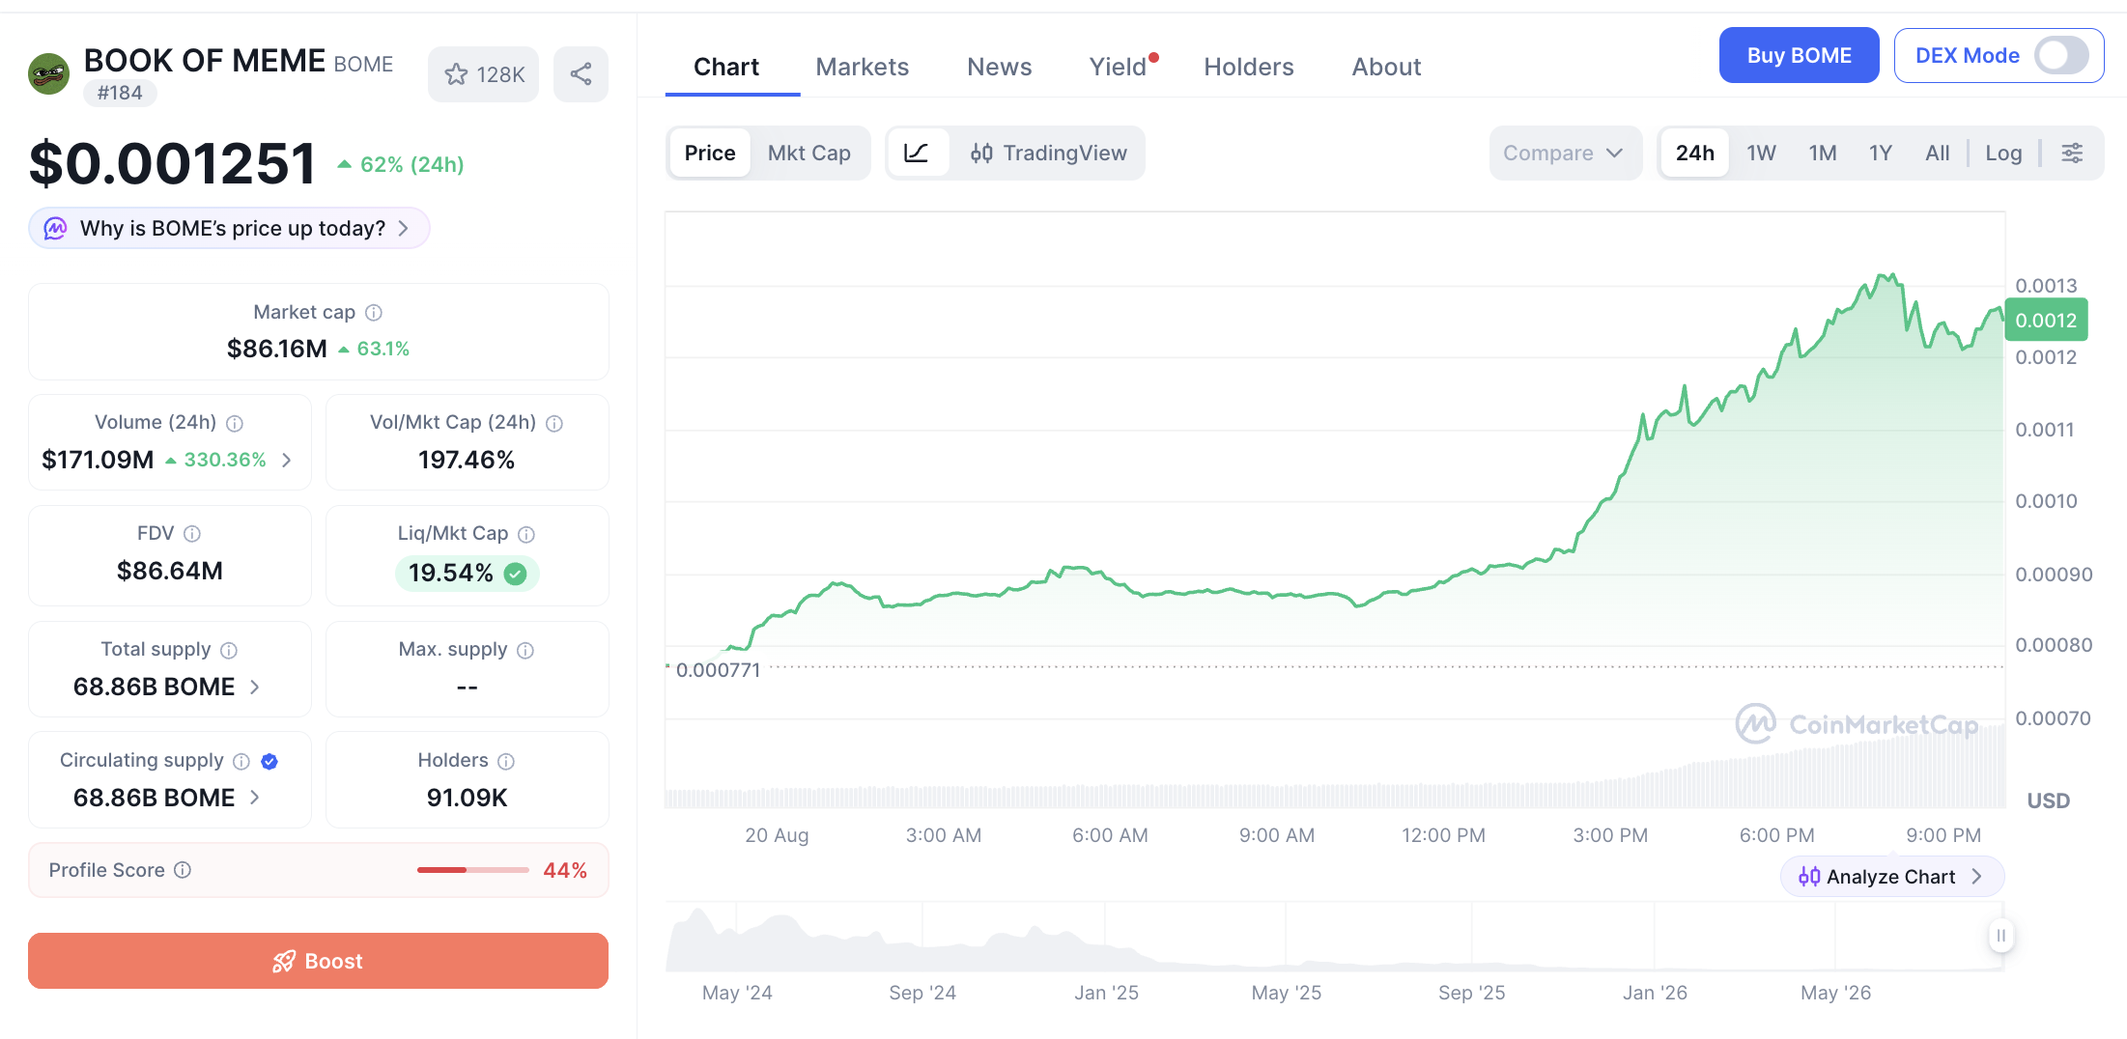Screen dimensions: 2127x1039
Task: Click the BOME frog coin logo
Action: 48,74
